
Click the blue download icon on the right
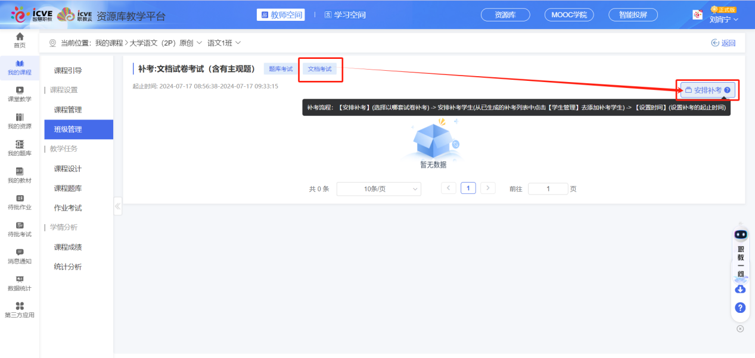click(x=740, y=288)
